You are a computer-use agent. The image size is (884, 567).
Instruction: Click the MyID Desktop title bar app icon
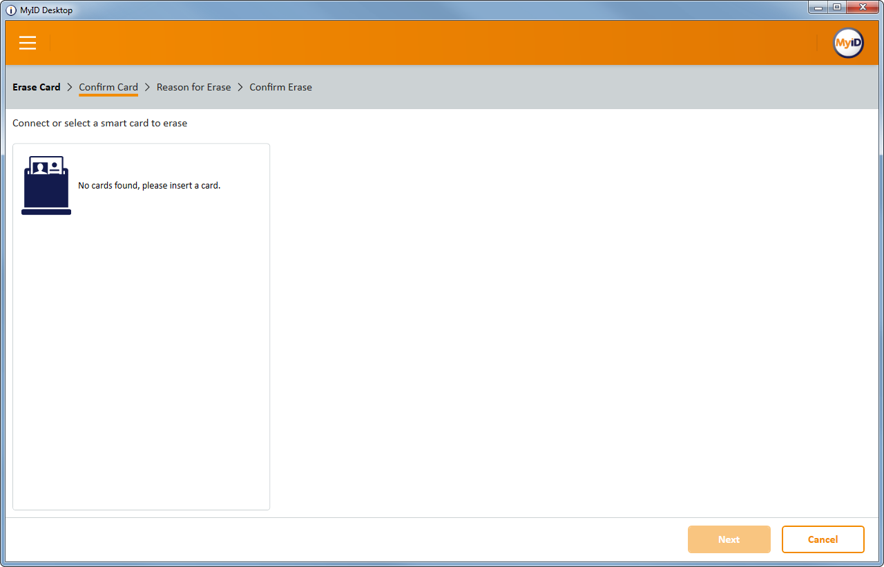(x=11, y=10)
